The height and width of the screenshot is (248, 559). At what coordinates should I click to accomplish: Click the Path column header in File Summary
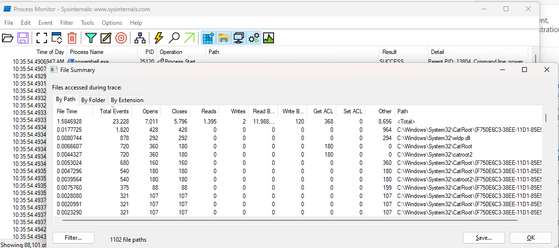pos(468,111)
